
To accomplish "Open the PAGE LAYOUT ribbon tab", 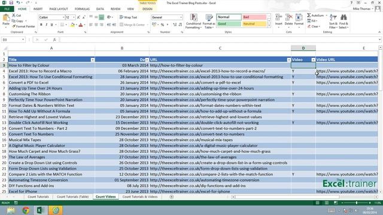I will [59, 9].
